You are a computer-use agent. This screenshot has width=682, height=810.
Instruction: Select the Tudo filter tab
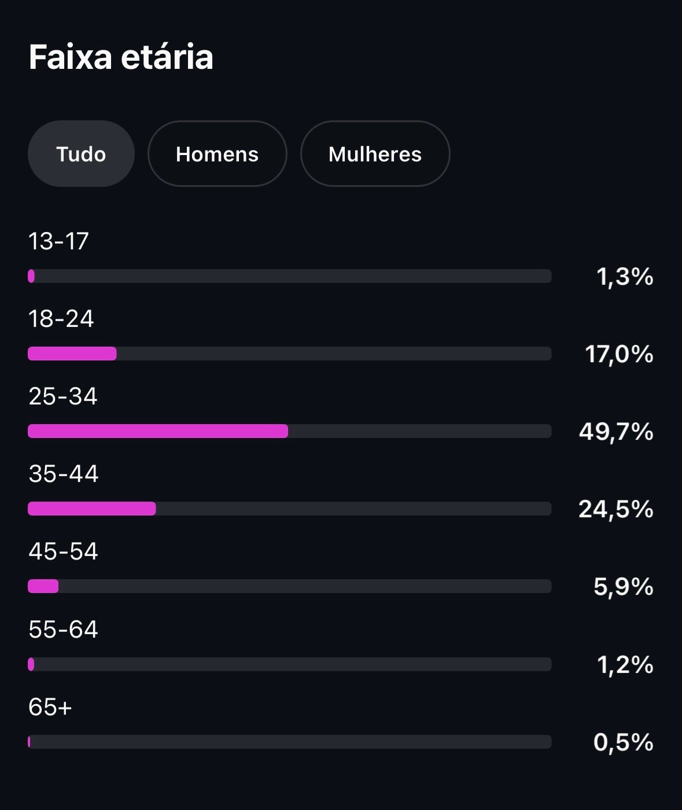81,154
